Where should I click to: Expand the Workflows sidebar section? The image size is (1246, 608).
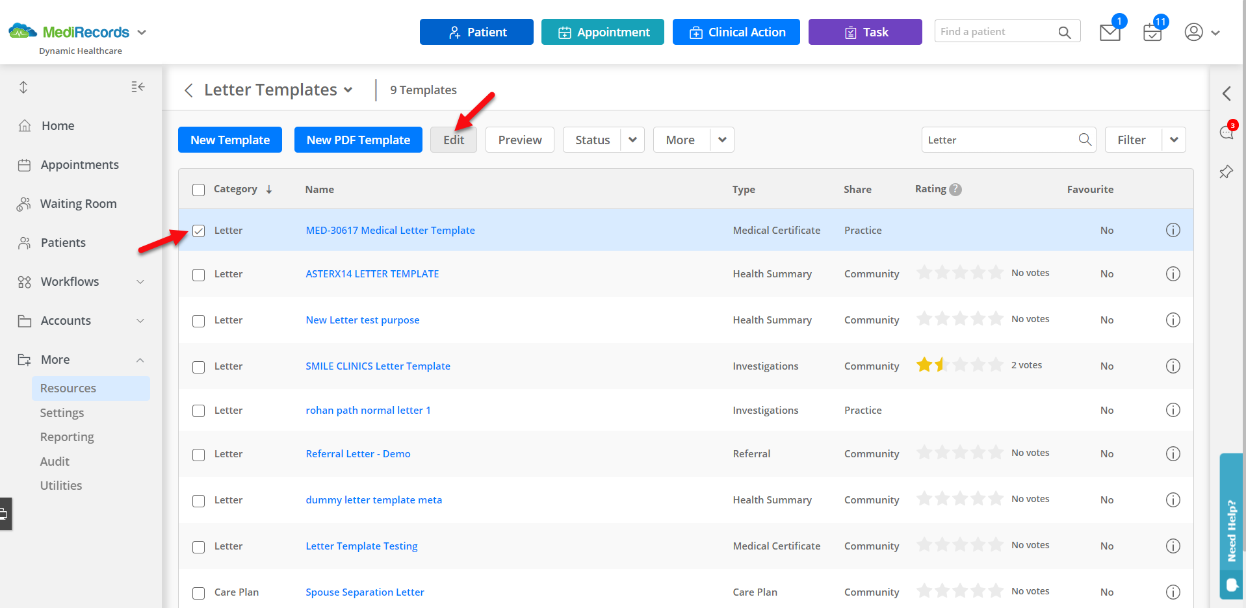pyautogui.click(x=140, y=282)
